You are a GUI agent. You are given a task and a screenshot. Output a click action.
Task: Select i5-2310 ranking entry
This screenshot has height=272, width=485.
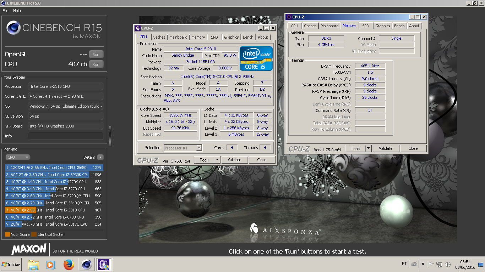pyautogui.click(x=54, y=210)
